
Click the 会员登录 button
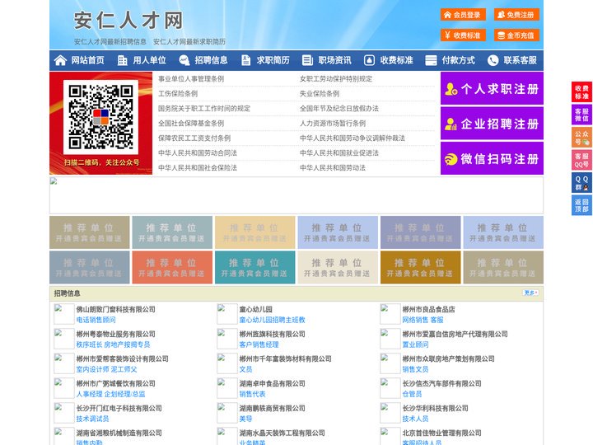(463, 15)
